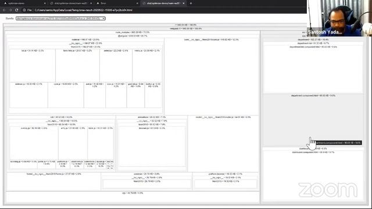The width and height of the screenshot is (372, 209).
Task: Click the node_modules treemap header
Action: pyautogui.click(x=133, y=33)
